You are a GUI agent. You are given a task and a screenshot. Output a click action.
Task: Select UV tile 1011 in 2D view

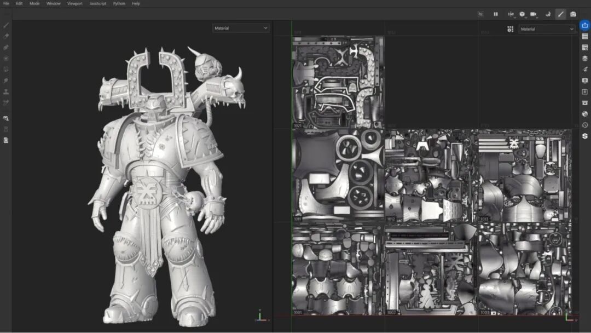(338, 175)
